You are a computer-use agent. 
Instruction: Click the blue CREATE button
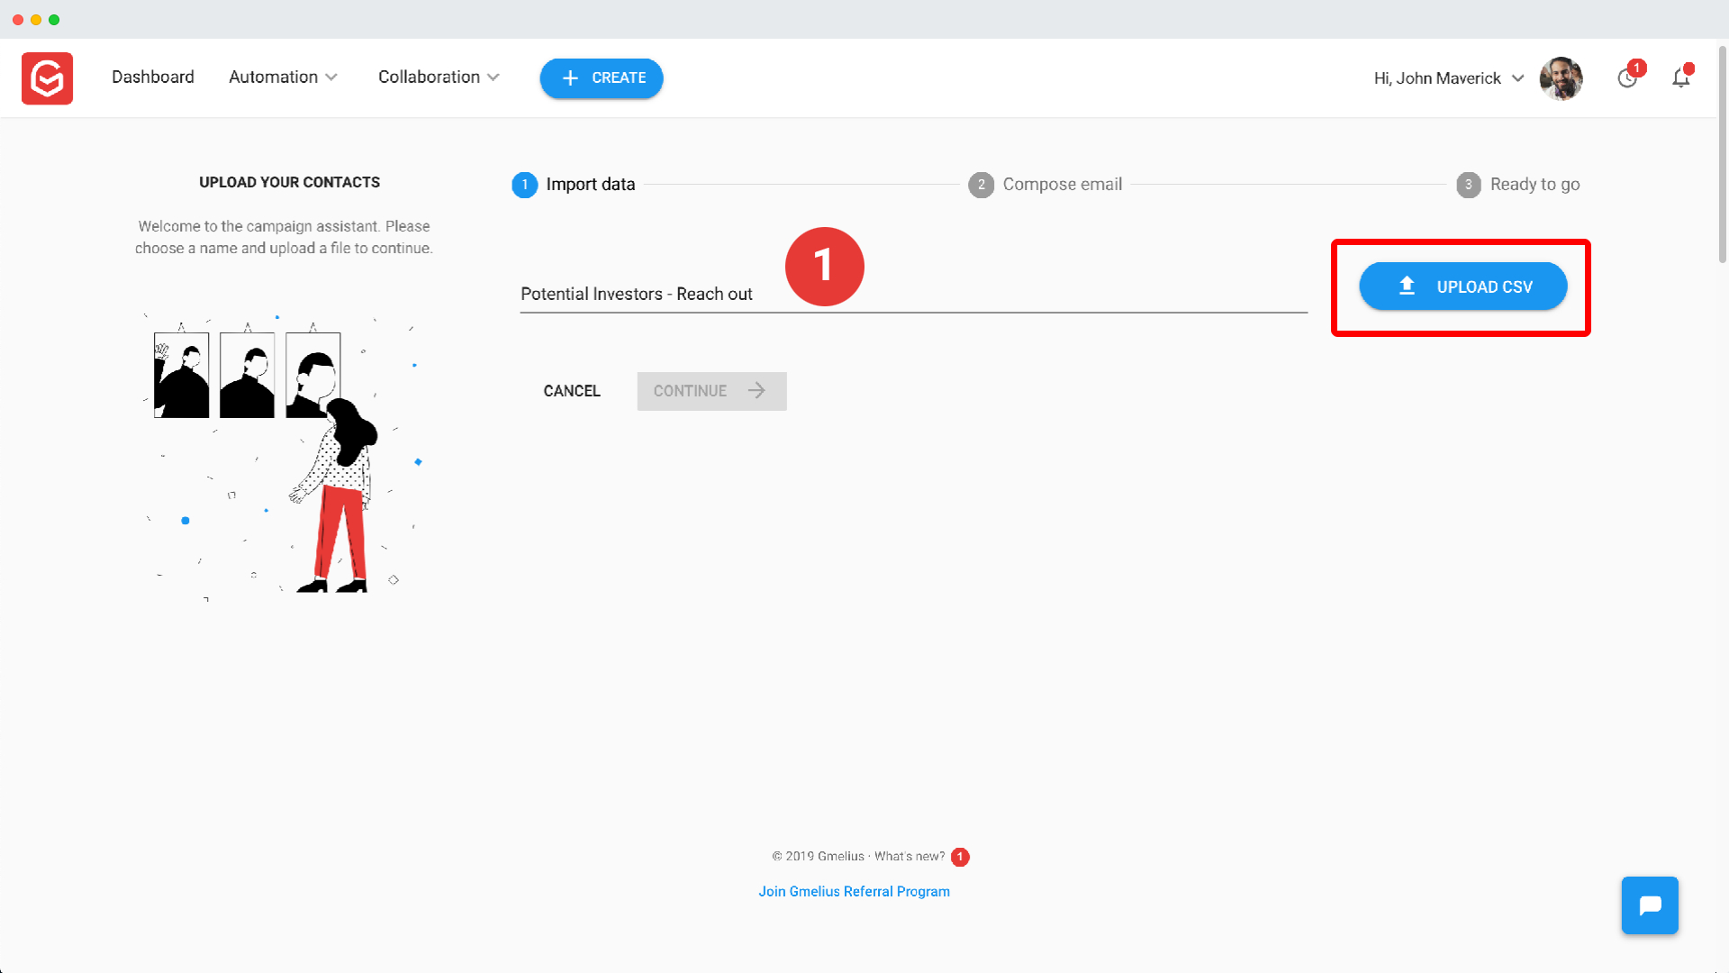(x=602, y=78)
